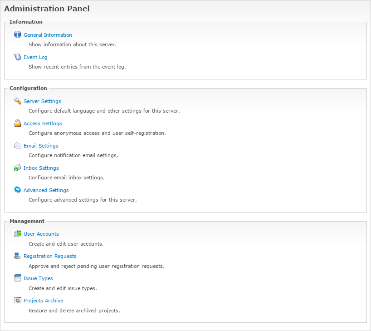
Task: Click the blue gear Advanced Settings icon
Action: coord(18,190)
